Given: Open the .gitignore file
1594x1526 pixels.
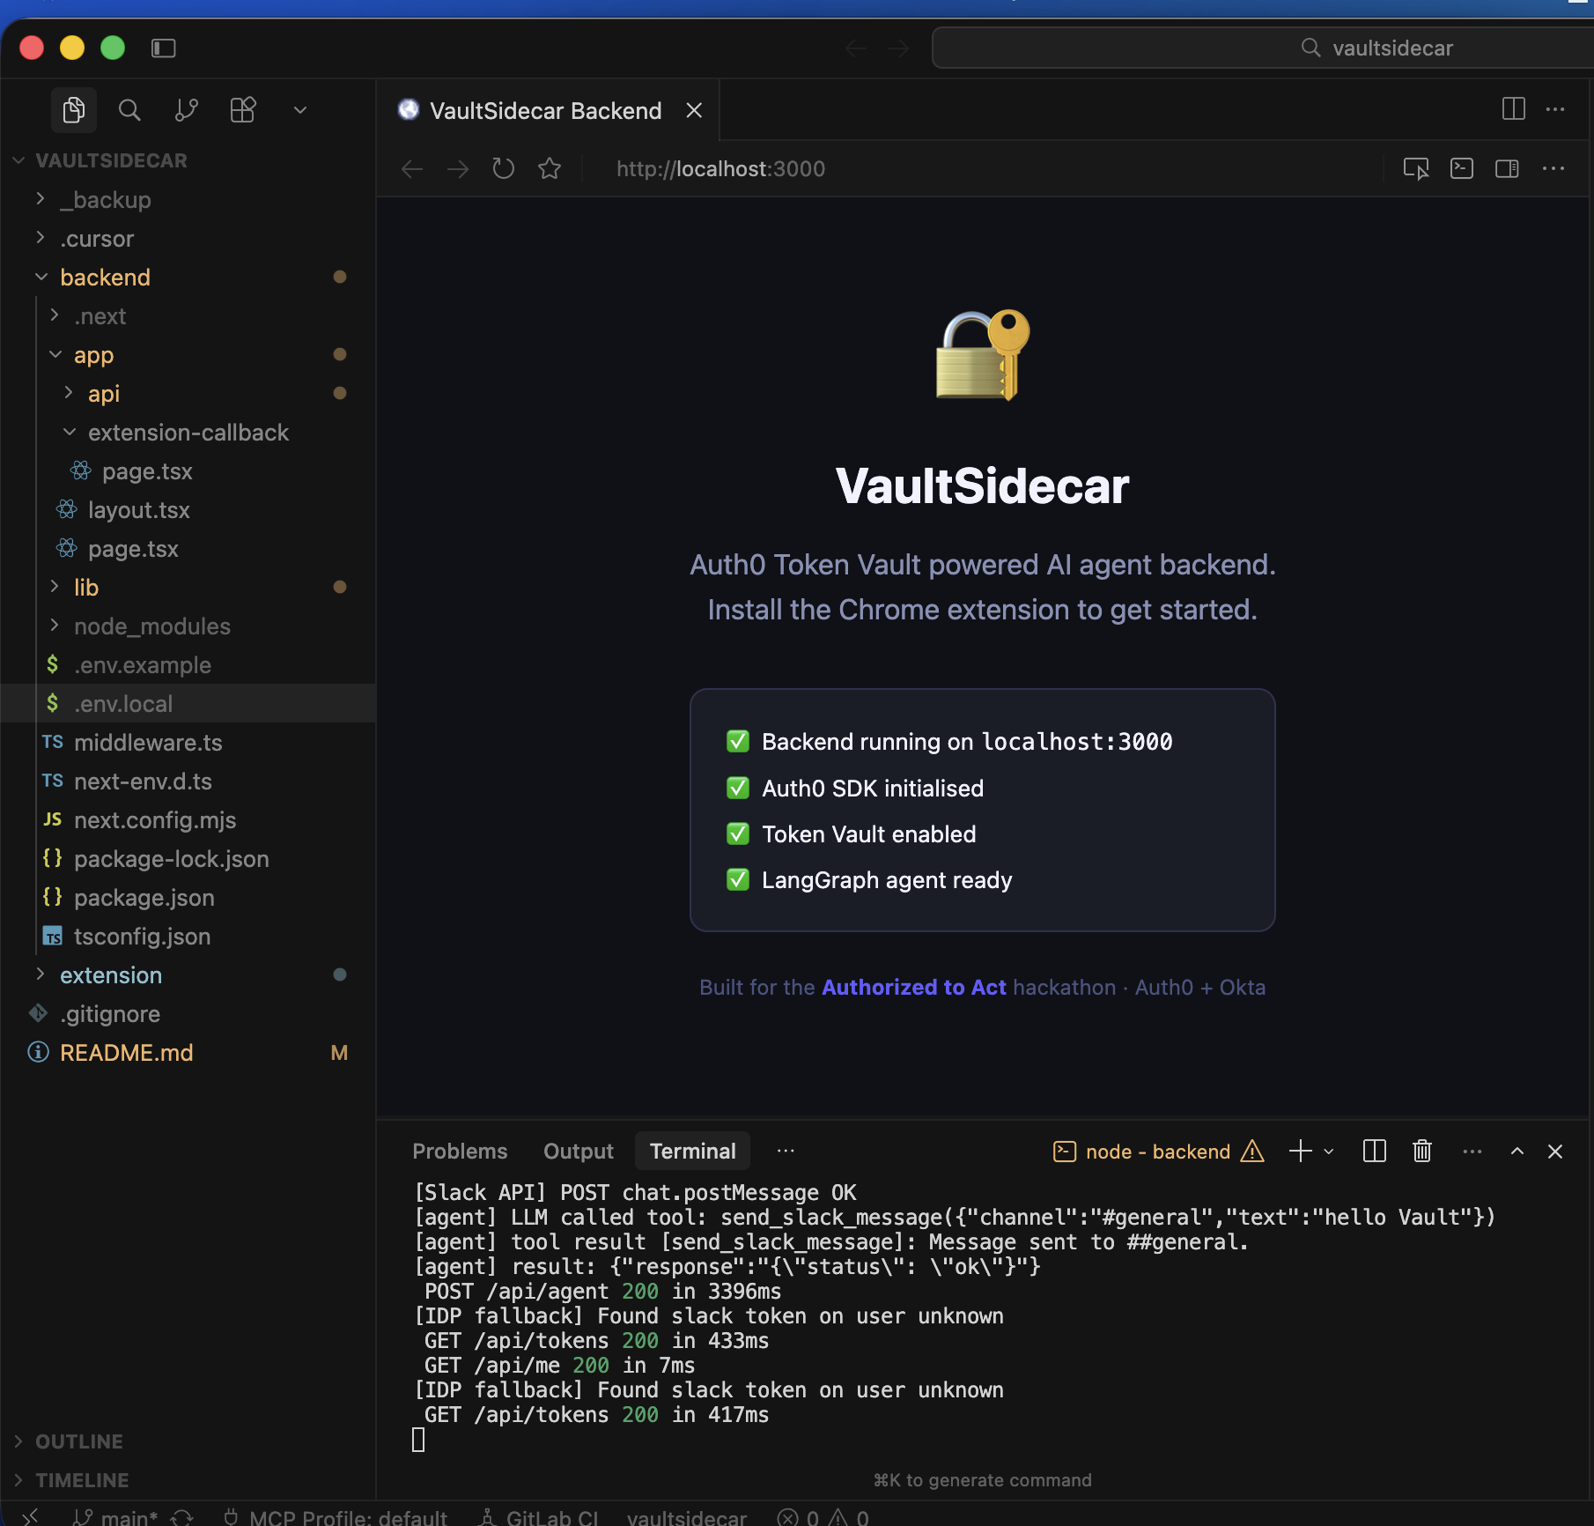Looking at the screenshot, I should click(188, 1014).
